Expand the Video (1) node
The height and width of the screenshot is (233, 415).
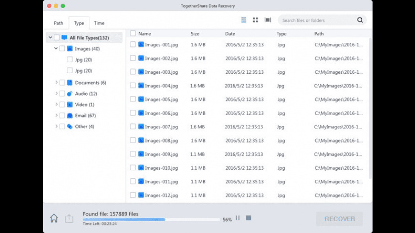coord(56,105)
